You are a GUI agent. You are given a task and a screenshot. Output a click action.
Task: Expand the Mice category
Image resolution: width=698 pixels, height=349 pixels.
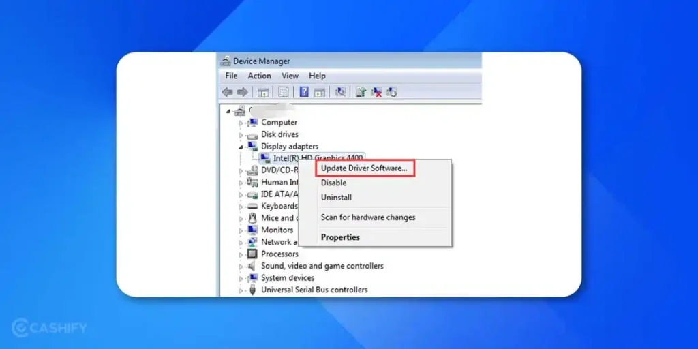(x=241, y=219)
